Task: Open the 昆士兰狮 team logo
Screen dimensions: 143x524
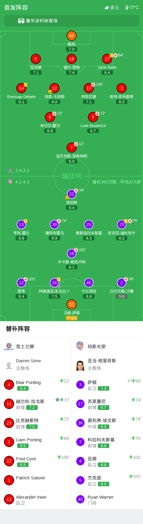Action: [x=9, y=347]
